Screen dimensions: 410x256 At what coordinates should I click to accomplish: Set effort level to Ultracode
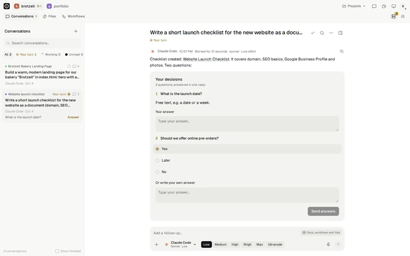click(x=275, y=245)
